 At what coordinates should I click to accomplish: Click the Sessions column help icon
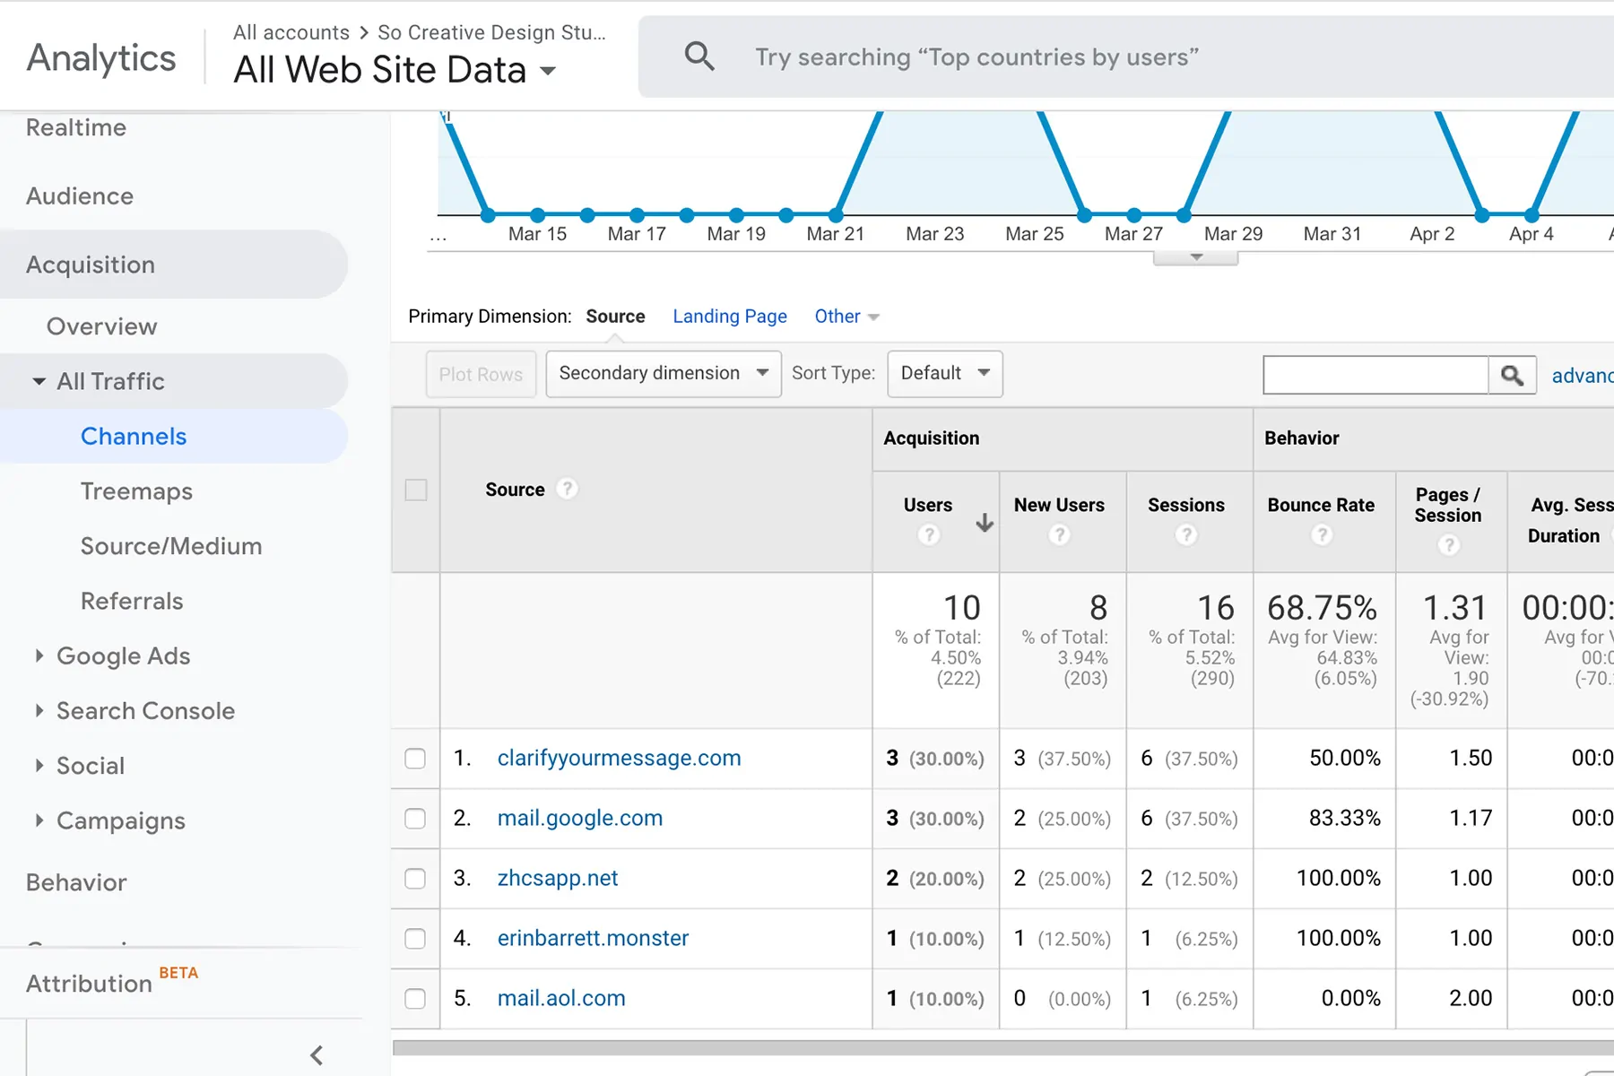(1185, 535)
